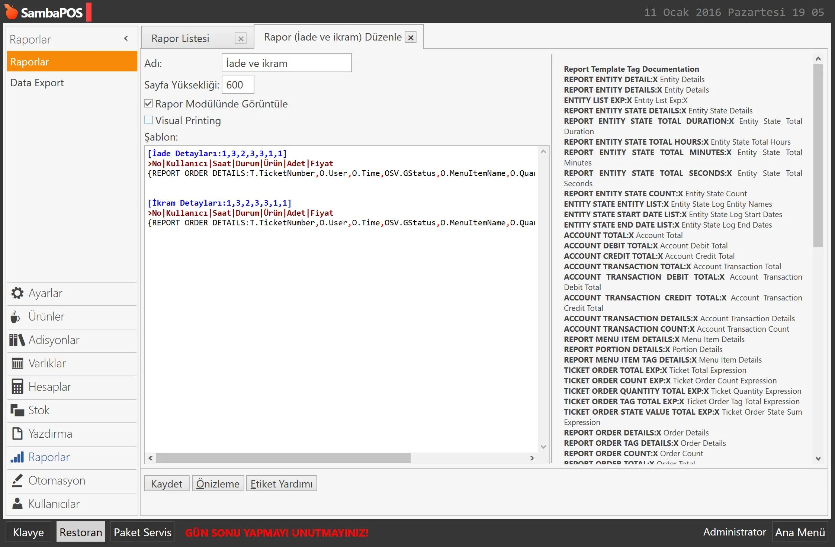Click the Önizleme button

pyautogui.click(x=218, y=483)
